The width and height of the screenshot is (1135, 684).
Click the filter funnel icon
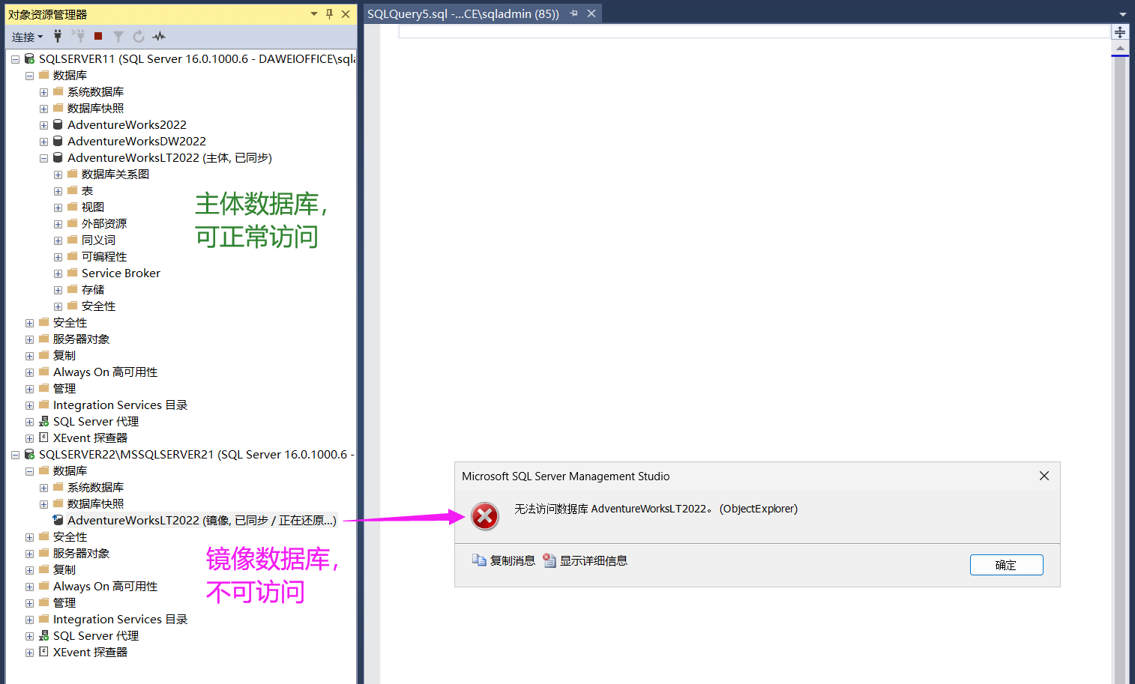(x=118, y=36)
